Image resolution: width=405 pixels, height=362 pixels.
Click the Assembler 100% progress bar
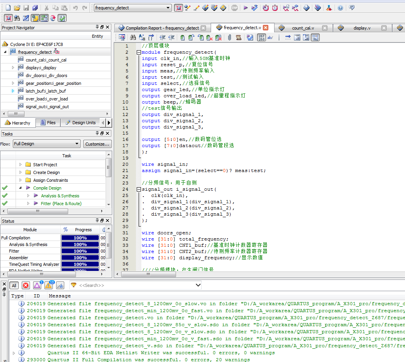pos(80,258)
